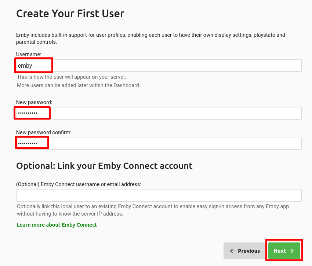Click the Emby Connect username or email label

point(79,184)
